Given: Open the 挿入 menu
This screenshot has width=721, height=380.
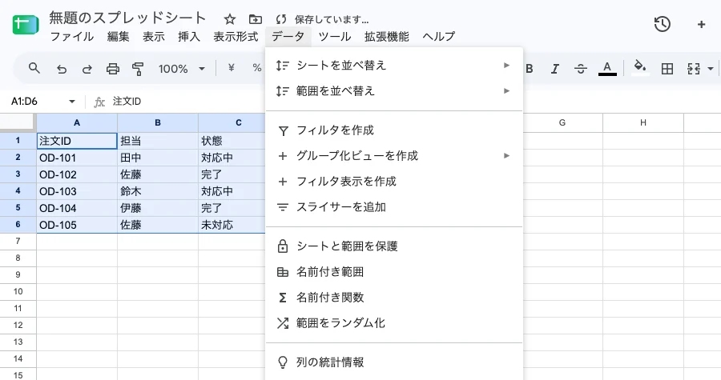Looking at the screenshot, I should (189, 36).
